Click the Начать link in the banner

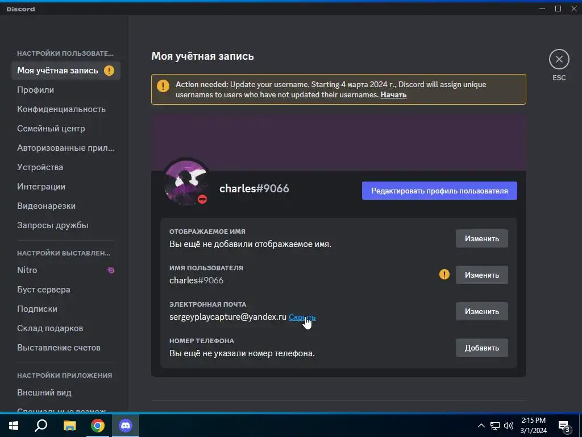pyautogui.click(x=393, y=95)
